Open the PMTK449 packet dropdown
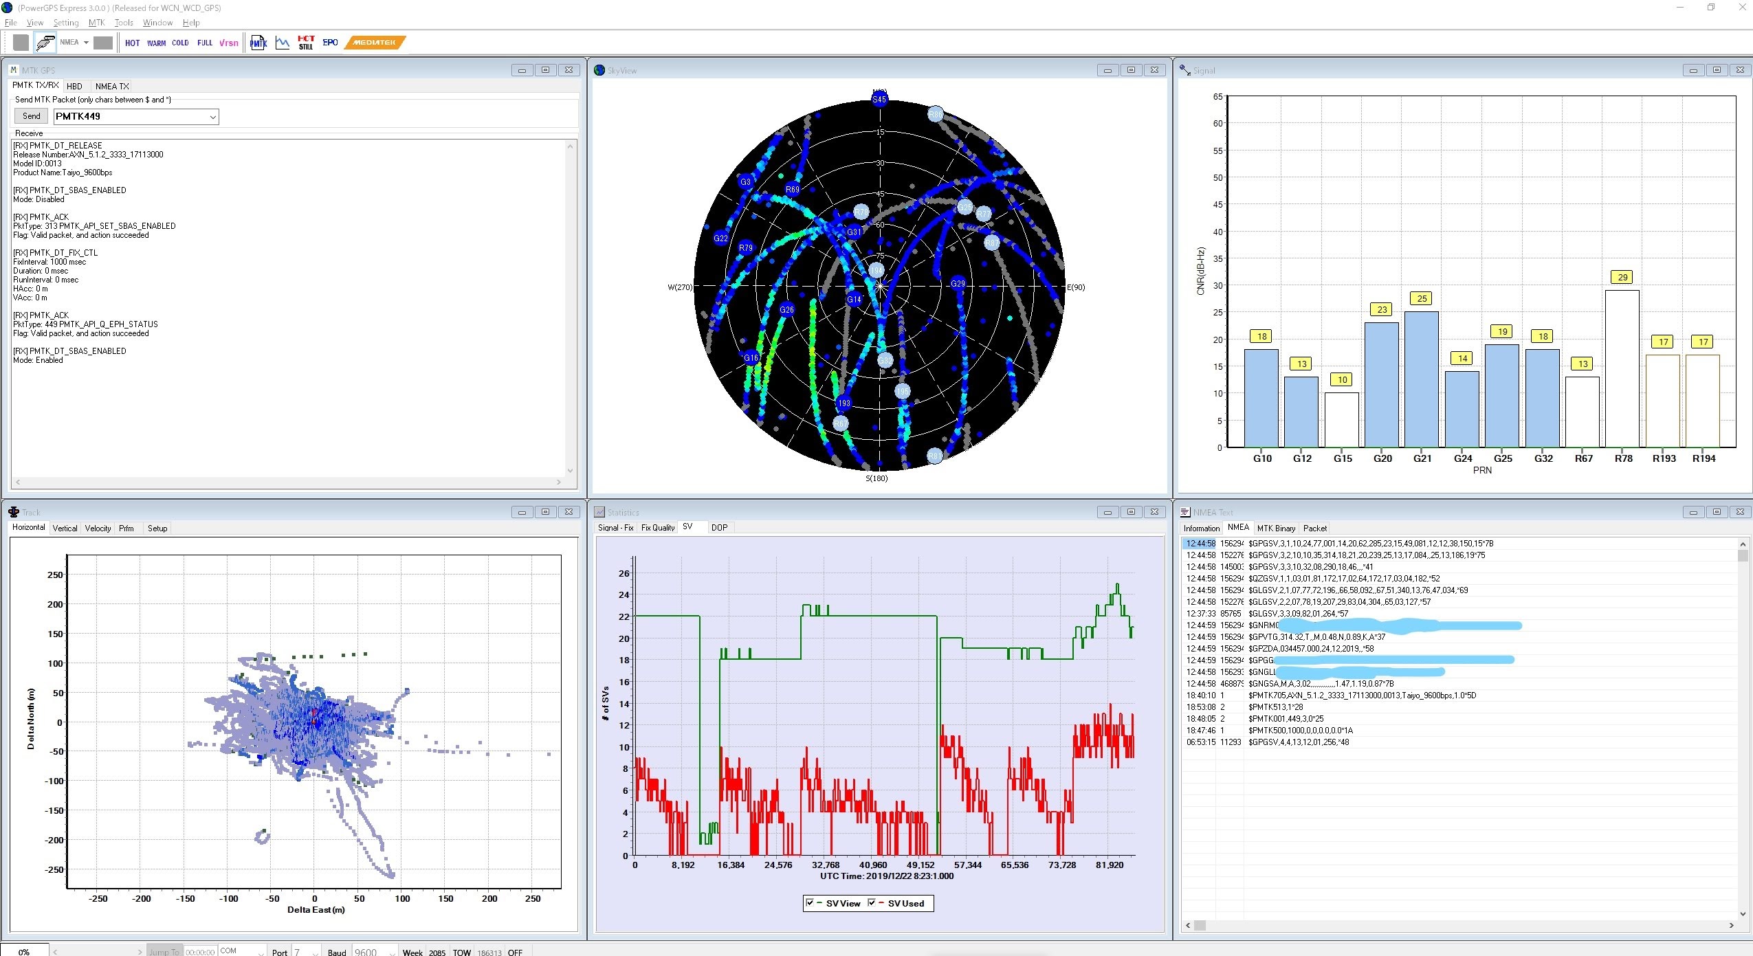This screenshot has height=956, width=1753. click(212, 117)
